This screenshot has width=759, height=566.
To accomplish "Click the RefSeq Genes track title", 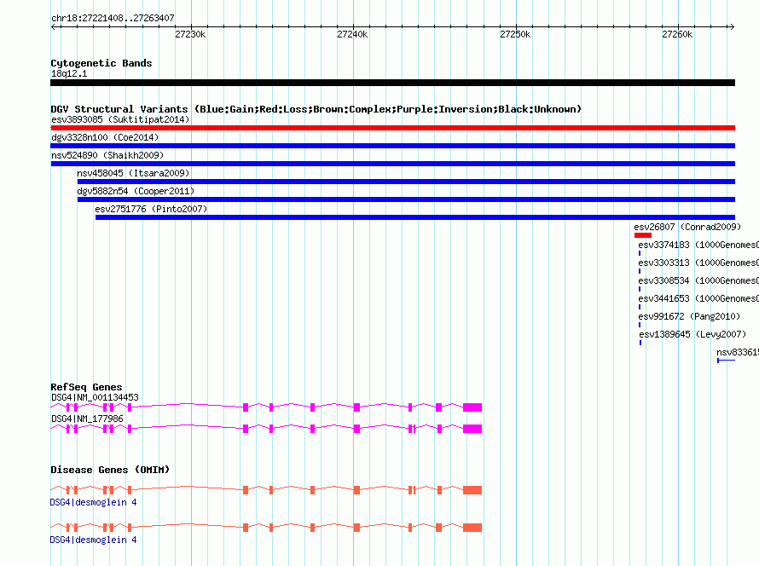I will 86,387.
